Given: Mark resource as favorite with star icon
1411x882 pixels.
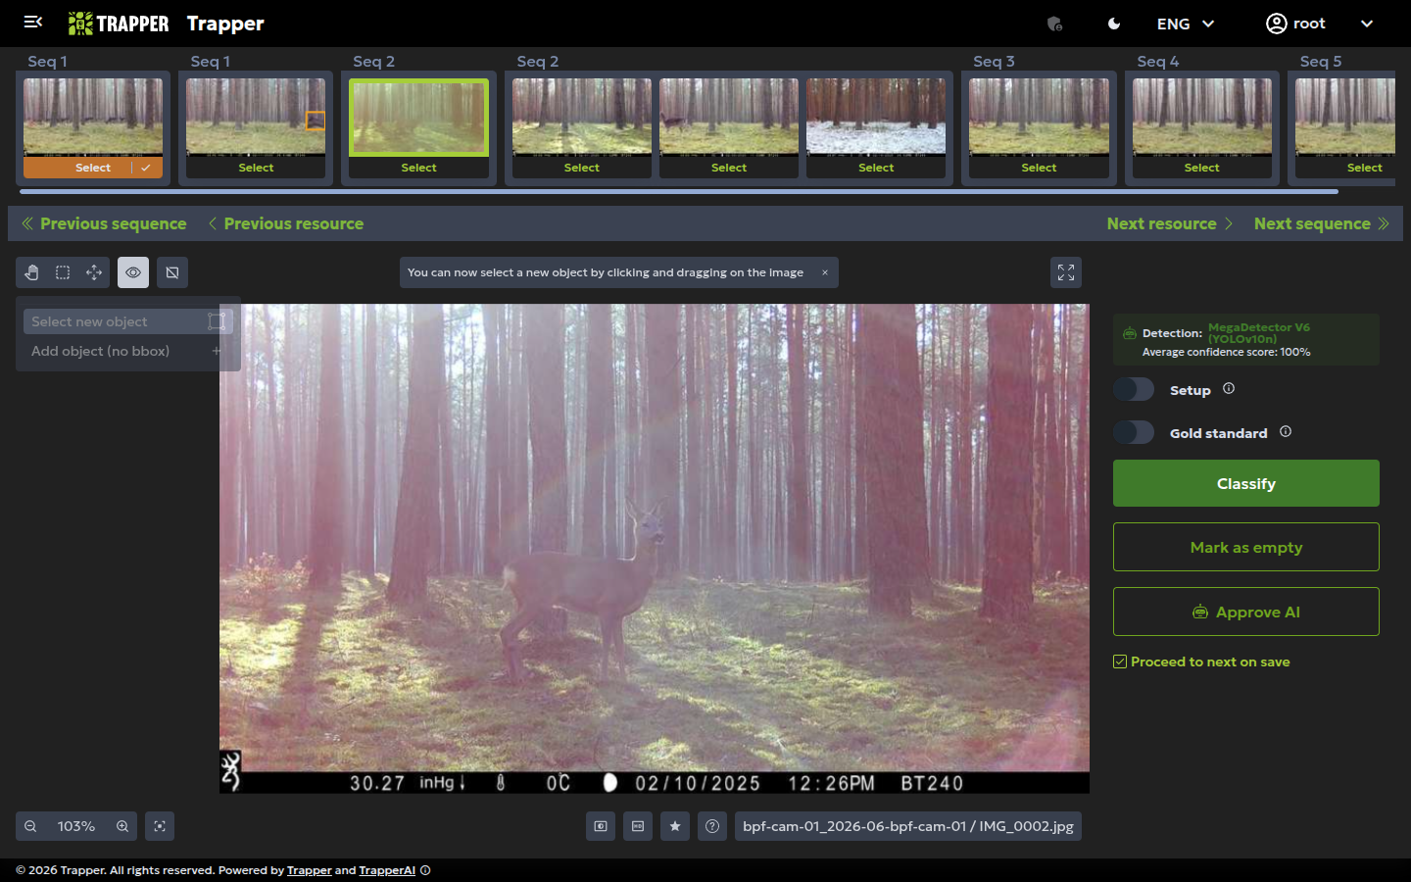Looking at the screenshot, I should click(675, 826).
